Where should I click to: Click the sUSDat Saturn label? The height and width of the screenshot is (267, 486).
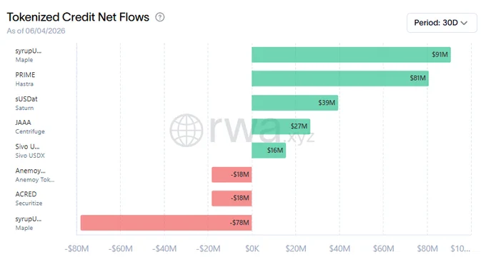[x=26, y=103]
